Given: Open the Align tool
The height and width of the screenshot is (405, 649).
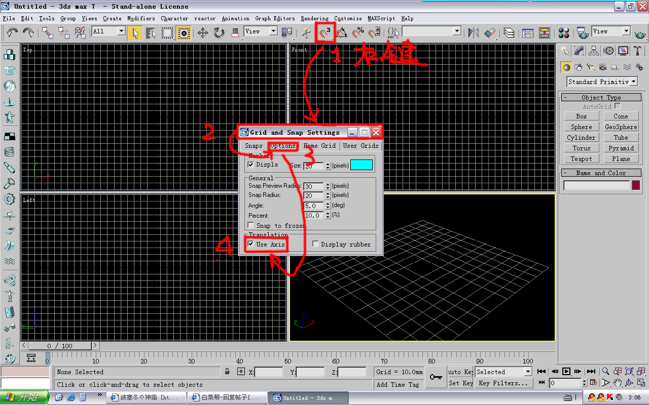Looking at the screenshot, I should pyautogui.click(x=490, y=33).
